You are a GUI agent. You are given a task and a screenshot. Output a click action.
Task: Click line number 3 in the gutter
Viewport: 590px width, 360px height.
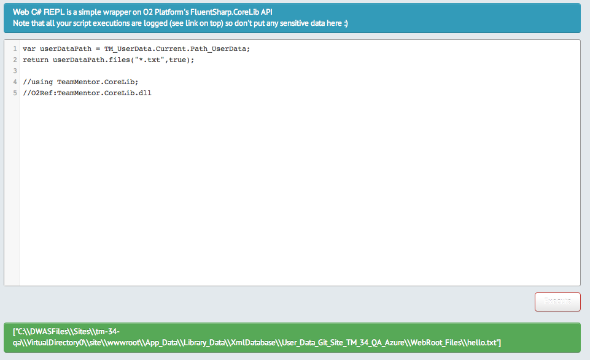pos(14,71)
